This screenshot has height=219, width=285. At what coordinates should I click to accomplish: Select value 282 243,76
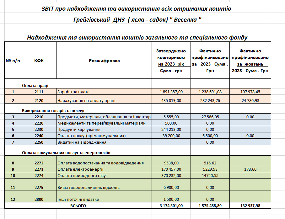coord(210,99)
